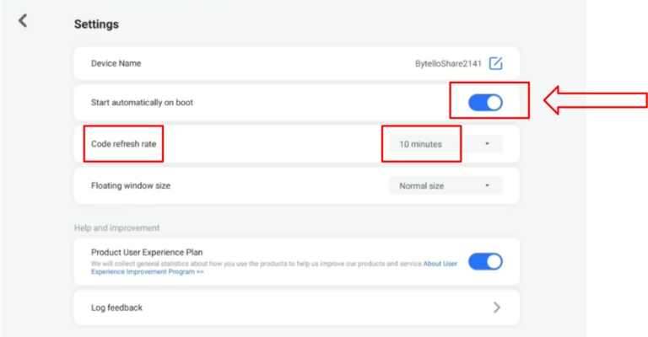This screenshot has height=337, width=648.
Task: Click the Settings page title
Action: click(96, 24)
